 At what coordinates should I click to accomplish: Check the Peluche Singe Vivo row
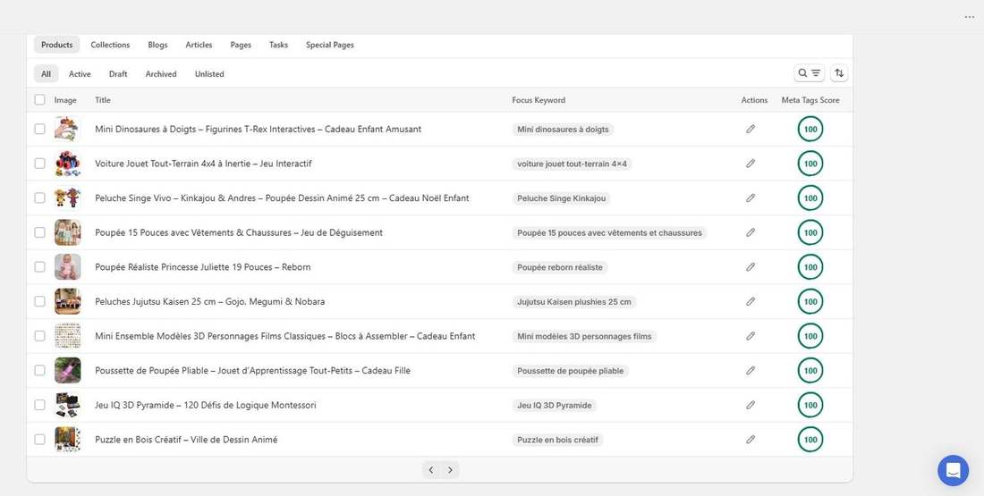tap(40, 198)
